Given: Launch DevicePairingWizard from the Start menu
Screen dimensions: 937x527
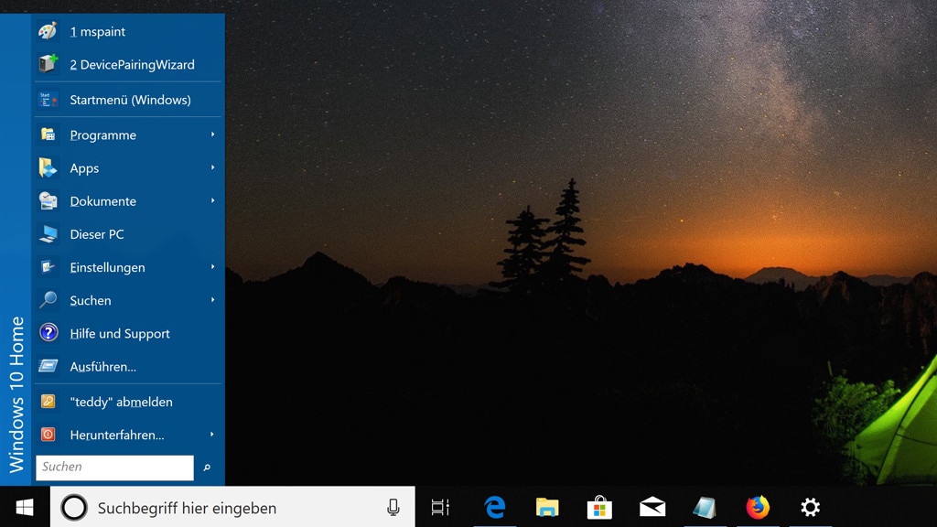Looking at the screenshot, I should (133, 64).
